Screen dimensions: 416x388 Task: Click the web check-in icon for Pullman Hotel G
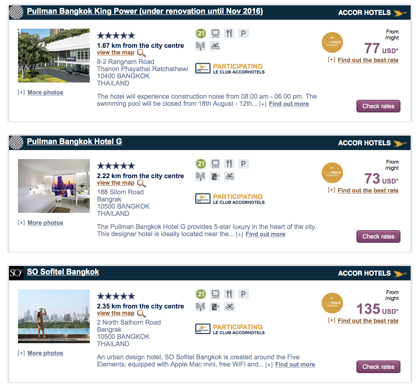[215, 176]
